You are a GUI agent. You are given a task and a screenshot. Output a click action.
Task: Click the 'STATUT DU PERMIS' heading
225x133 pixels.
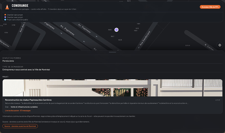12,58
